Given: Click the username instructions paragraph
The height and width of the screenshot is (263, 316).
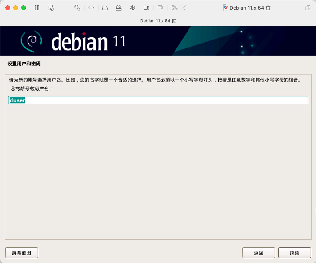Looking at the screenshot, I should 155,80.
